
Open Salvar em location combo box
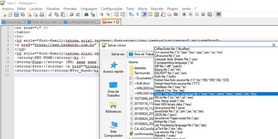click(141, 54)
